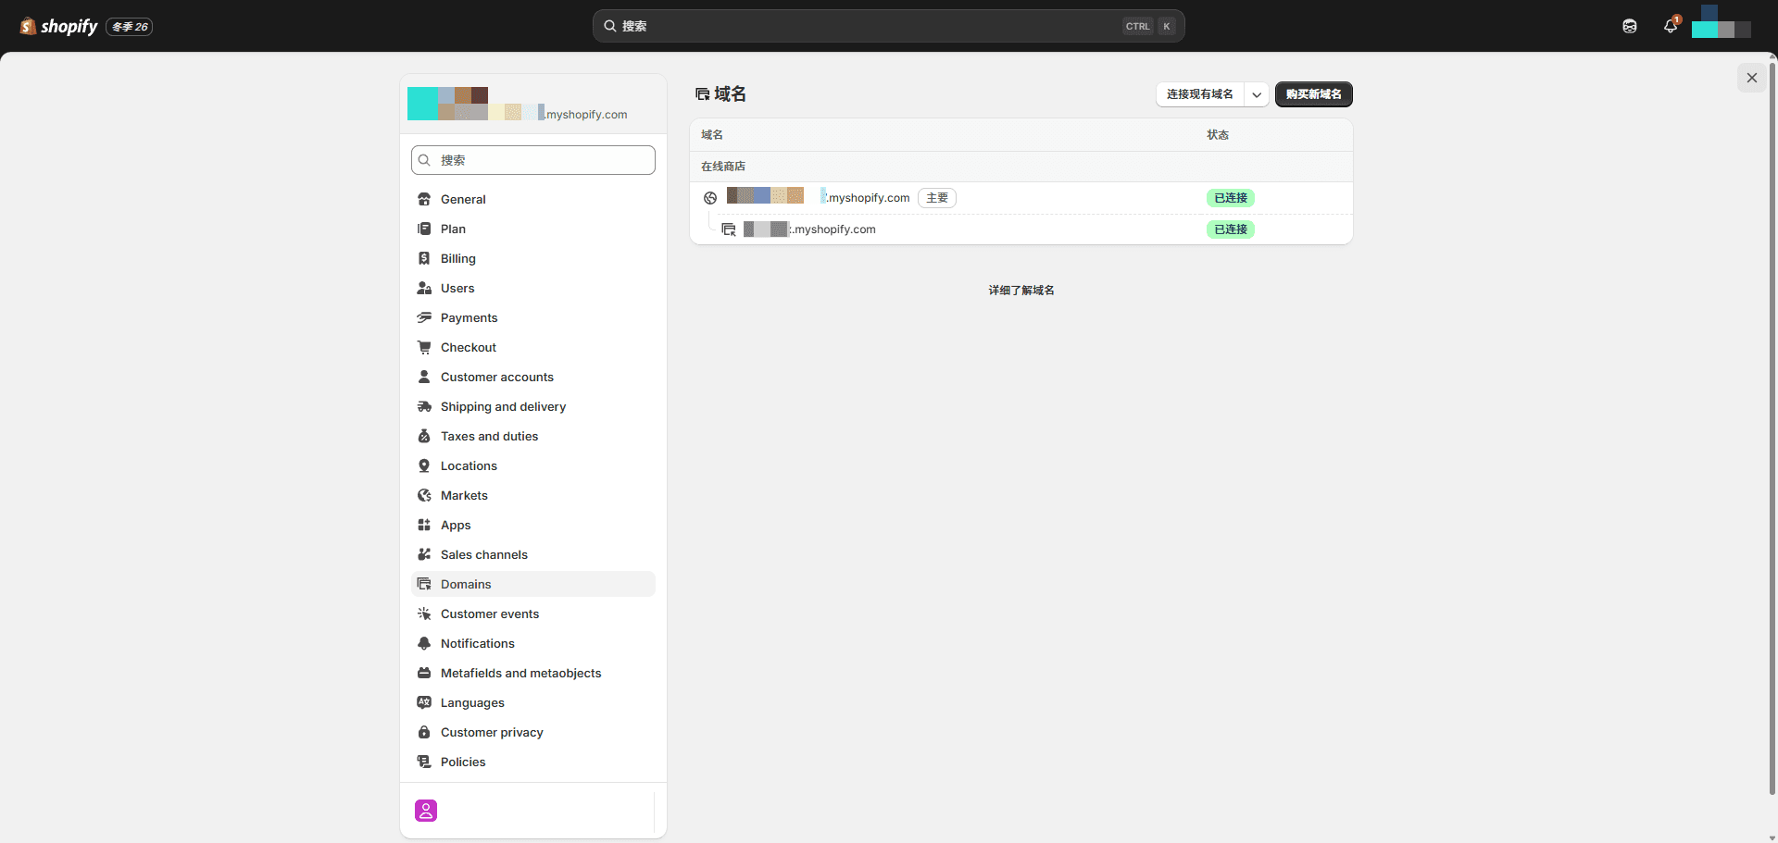
Task: Click the purple user avatar at sidebar bottom
Action: point(425,810)
